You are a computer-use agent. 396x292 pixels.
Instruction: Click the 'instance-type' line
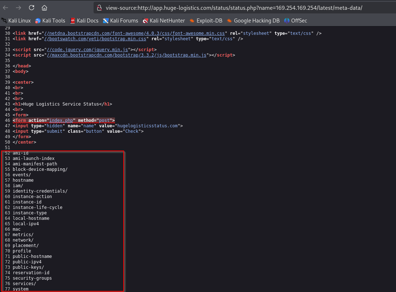point(29,213)
